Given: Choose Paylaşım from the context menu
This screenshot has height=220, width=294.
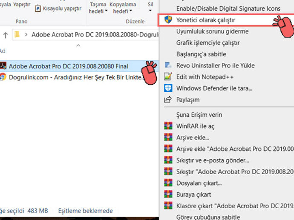Looking at the screenshot, I should click(188, 100).
